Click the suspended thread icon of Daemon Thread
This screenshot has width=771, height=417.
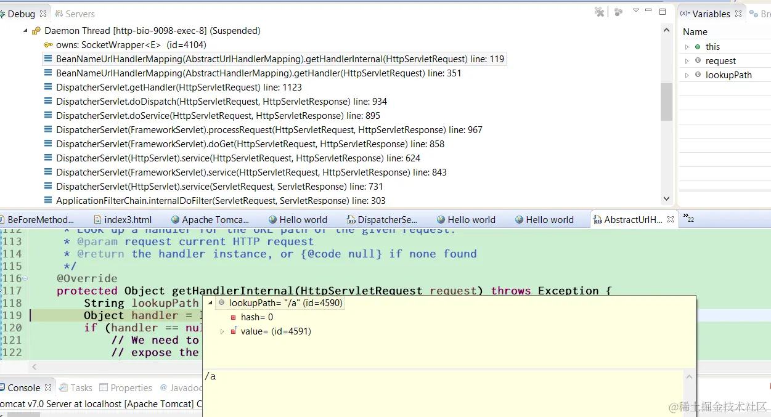[x=37, y=31]
